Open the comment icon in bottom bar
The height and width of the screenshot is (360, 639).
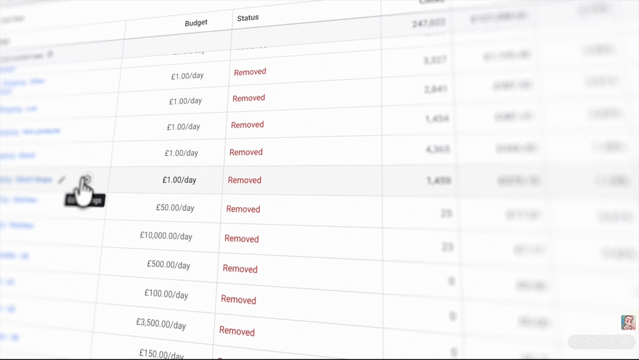point(607,341)
